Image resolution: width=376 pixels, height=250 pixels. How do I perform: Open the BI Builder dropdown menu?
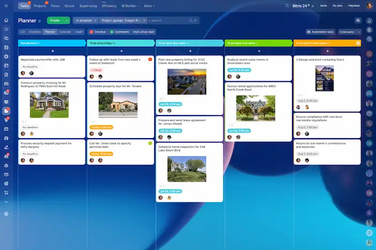[x=130, y=6]
